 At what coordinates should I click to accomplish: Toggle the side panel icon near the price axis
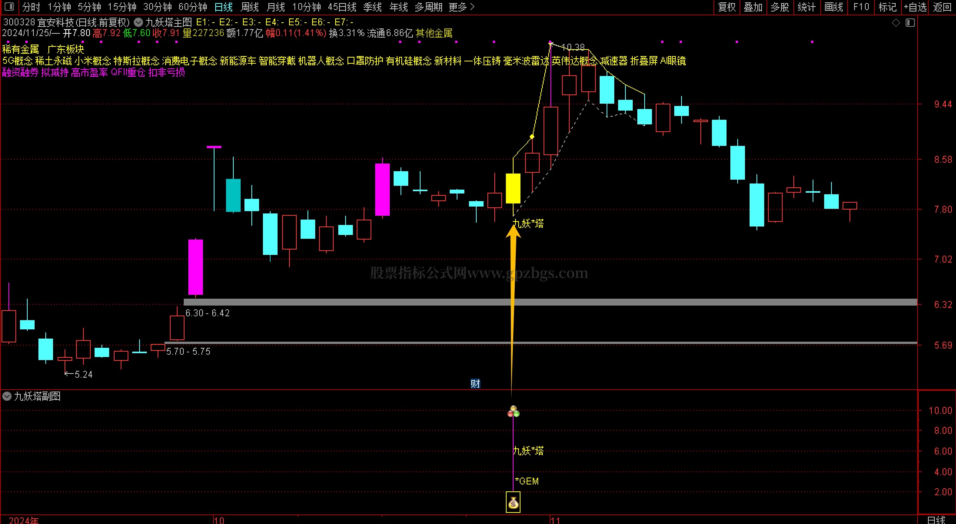coord(910,23)
